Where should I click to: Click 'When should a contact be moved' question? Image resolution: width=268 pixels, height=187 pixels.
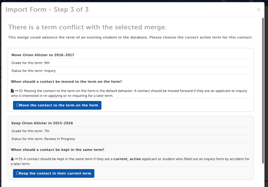[66, 82]
